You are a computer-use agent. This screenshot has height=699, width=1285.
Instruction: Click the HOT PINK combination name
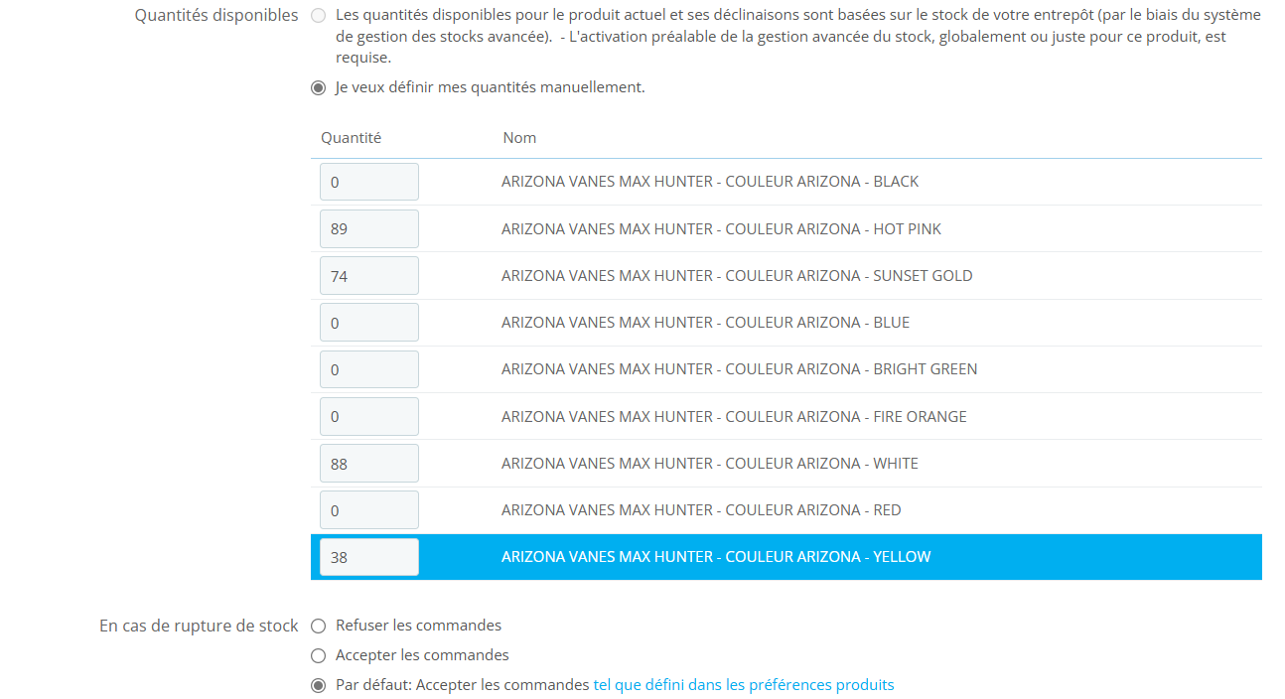pos(721,228)
